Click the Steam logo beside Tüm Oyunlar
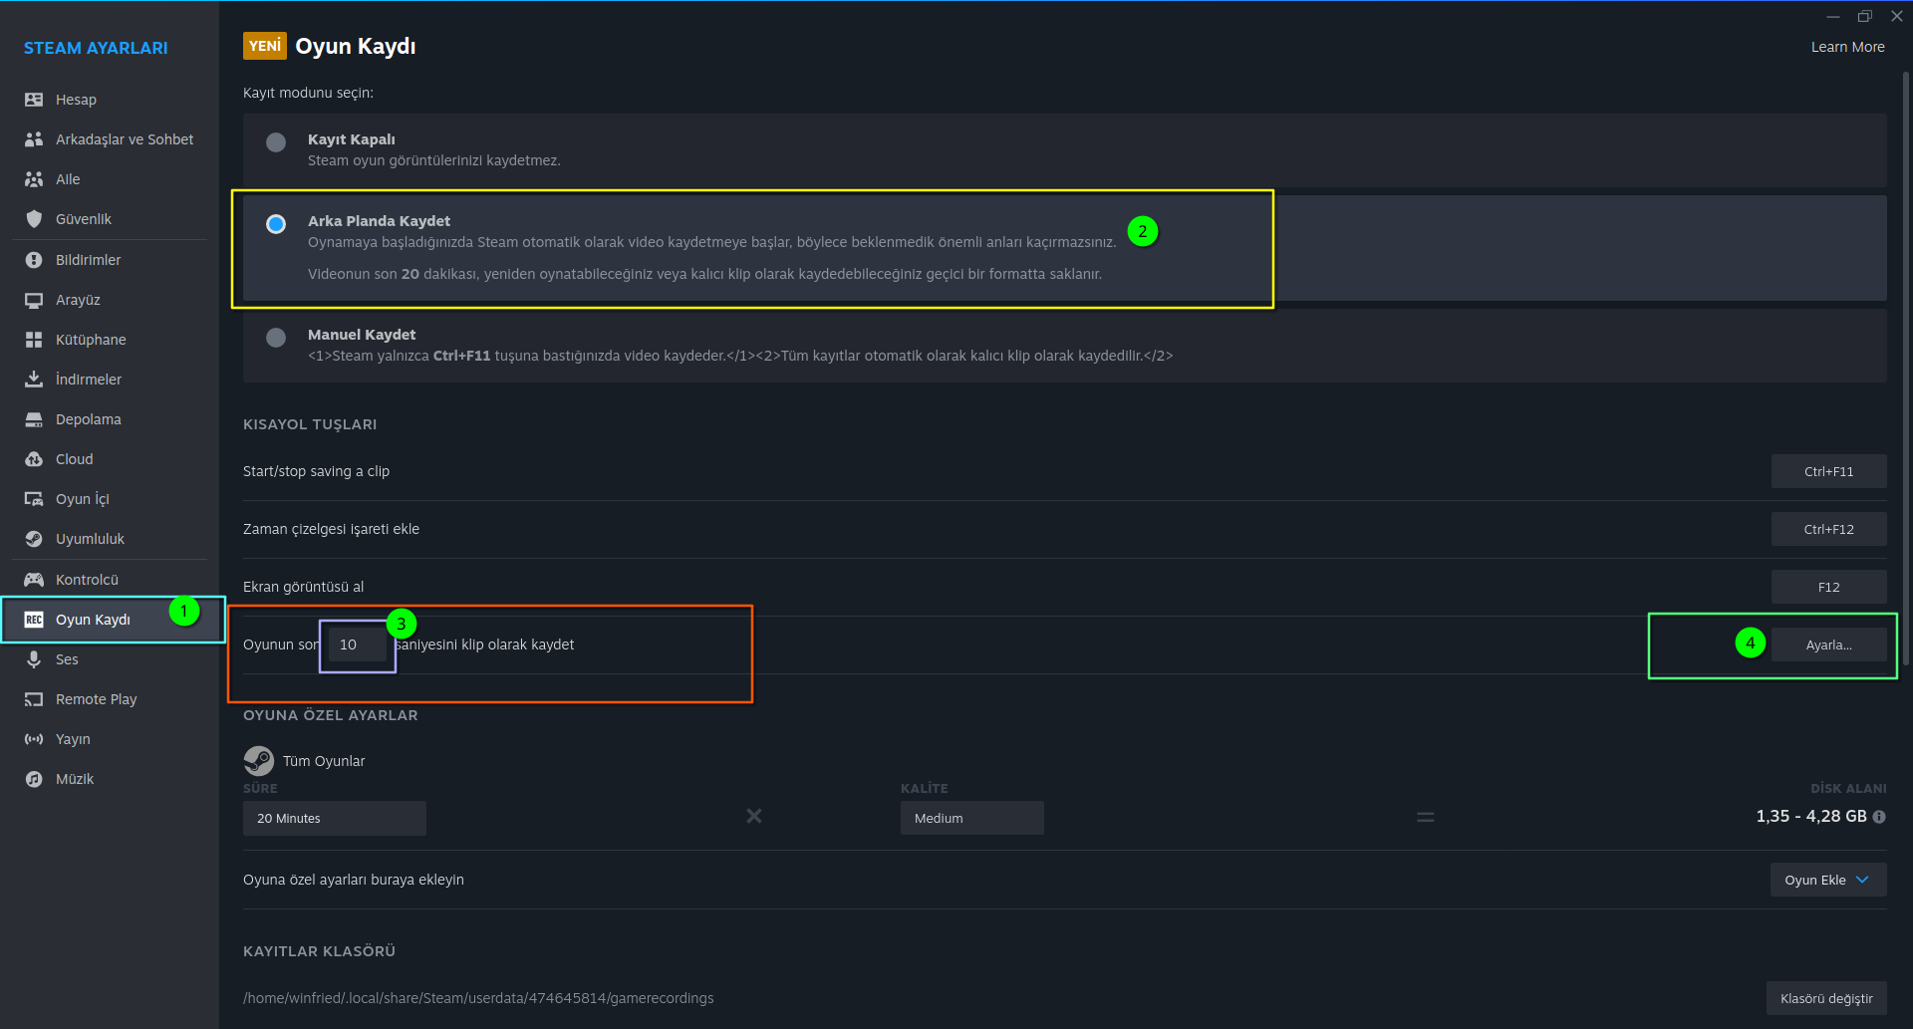 point(259,761)
